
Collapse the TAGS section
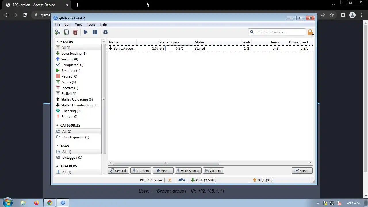pyautogui.click(x=57, y=146)
